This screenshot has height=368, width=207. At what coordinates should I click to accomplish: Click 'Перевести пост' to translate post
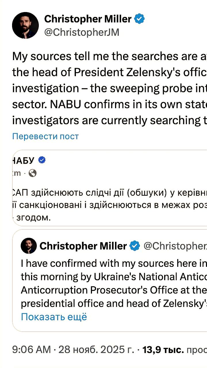tap(45, 136)
